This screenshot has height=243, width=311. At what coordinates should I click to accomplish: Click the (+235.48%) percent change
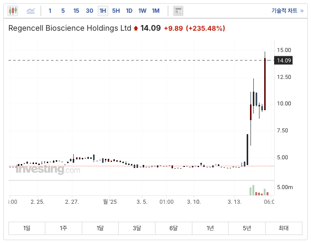pos(205,28)
